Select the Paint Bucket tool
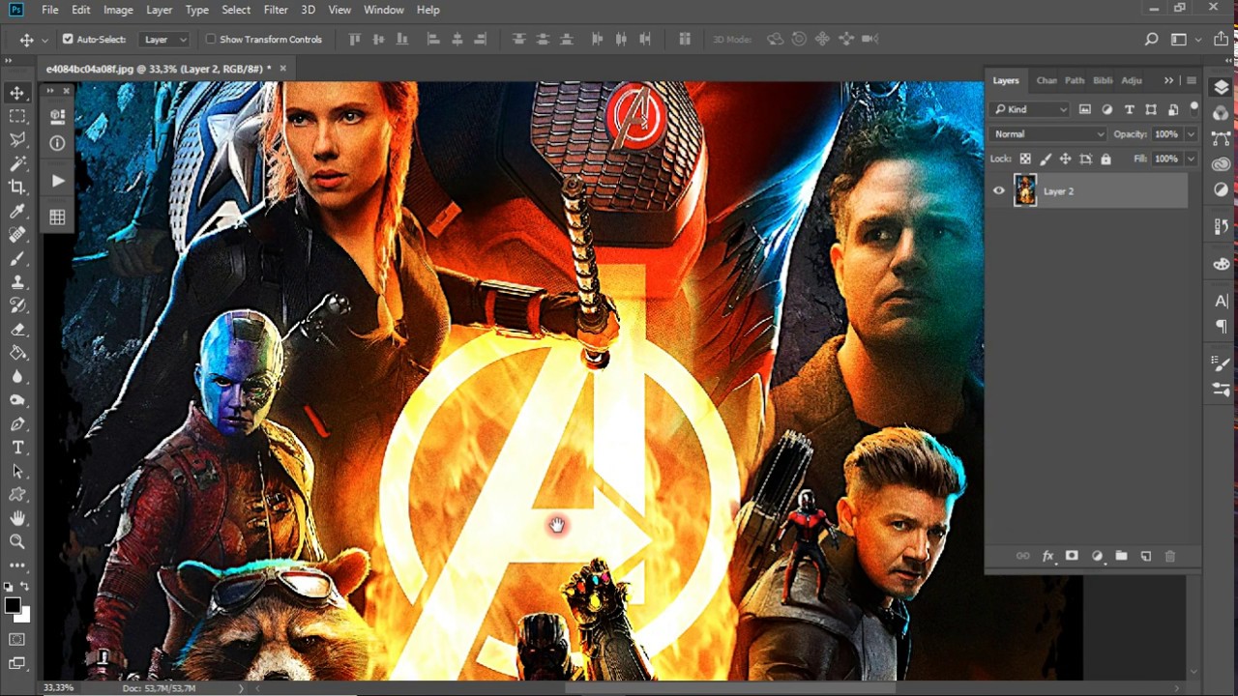The image size is (1238, 696). (x=17, y=353)
